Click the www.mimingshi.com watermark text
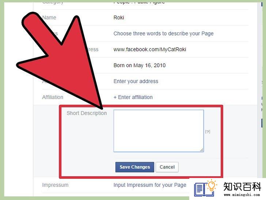Viewport: 266px width, 200px height. point(242,195)
